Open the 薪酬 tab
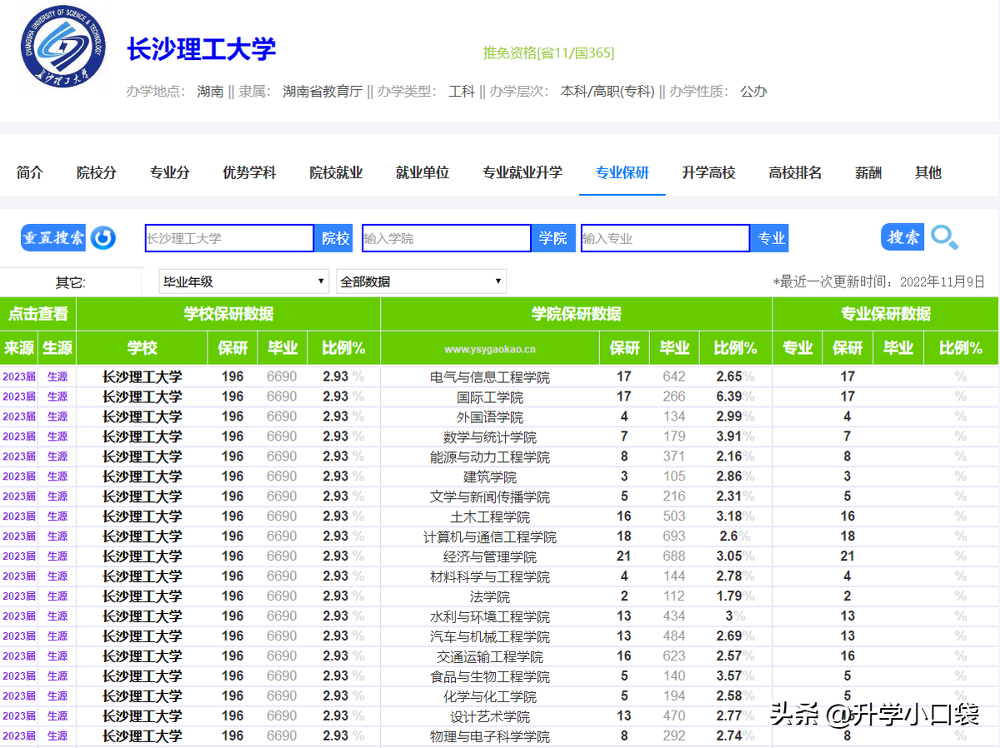Screen dimensions: 1000x748 click(868, 172)
